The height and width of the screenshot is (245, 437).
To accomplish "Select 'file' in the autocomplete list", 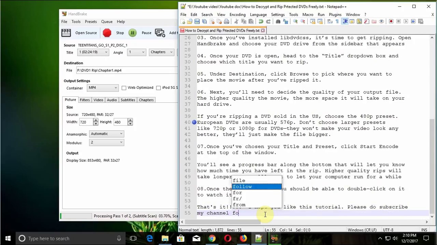I will (x=256, y=180).
